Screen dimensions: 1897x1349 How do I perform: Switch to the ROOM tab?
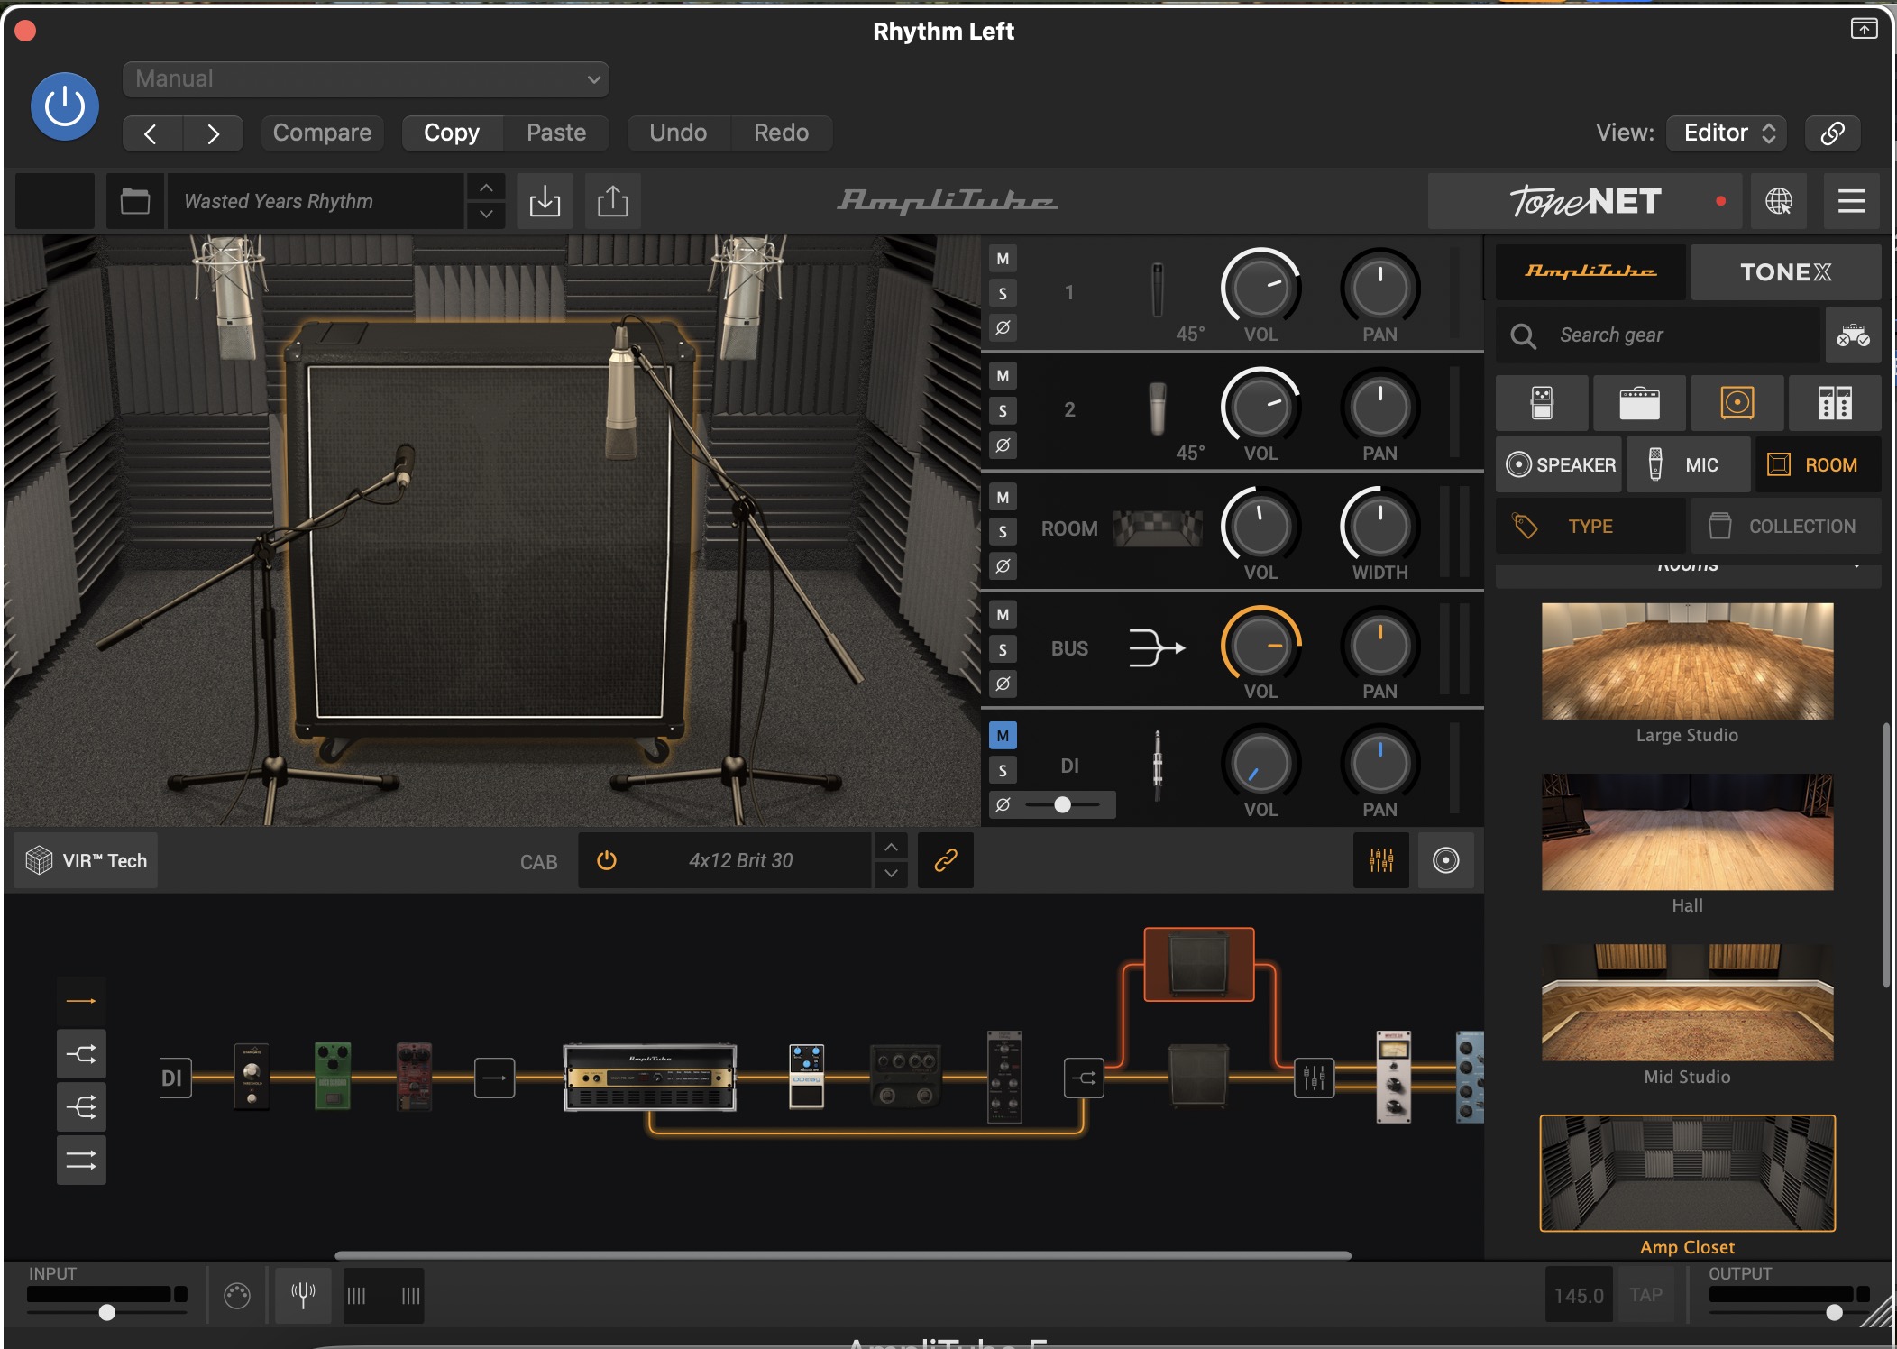tap(1818, 464)
